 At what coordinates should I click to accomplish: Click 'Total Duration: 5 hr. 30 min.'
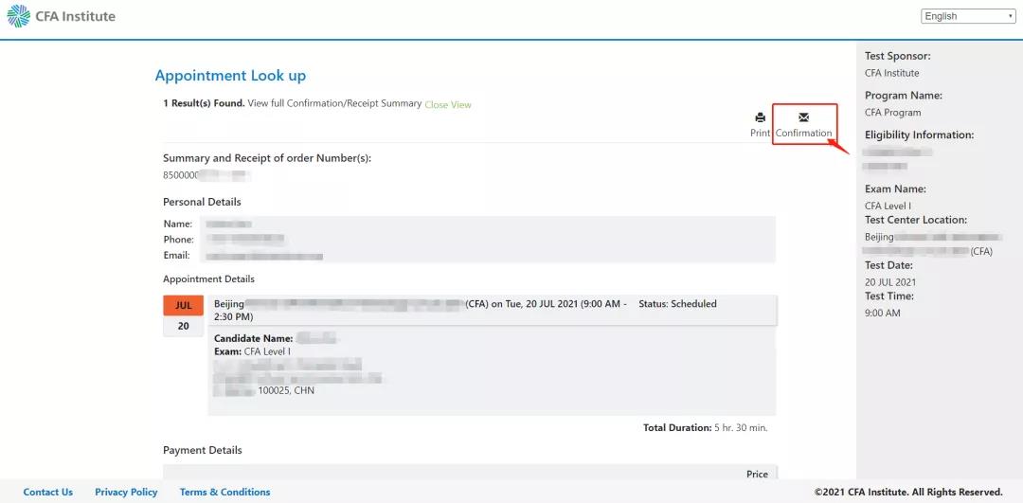(x=706, y=428)
